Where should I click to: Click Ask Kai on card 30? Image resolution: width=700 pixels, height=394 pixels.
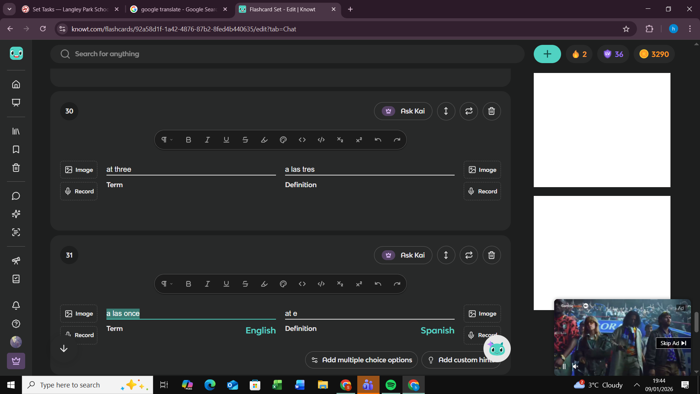point(403,111)
